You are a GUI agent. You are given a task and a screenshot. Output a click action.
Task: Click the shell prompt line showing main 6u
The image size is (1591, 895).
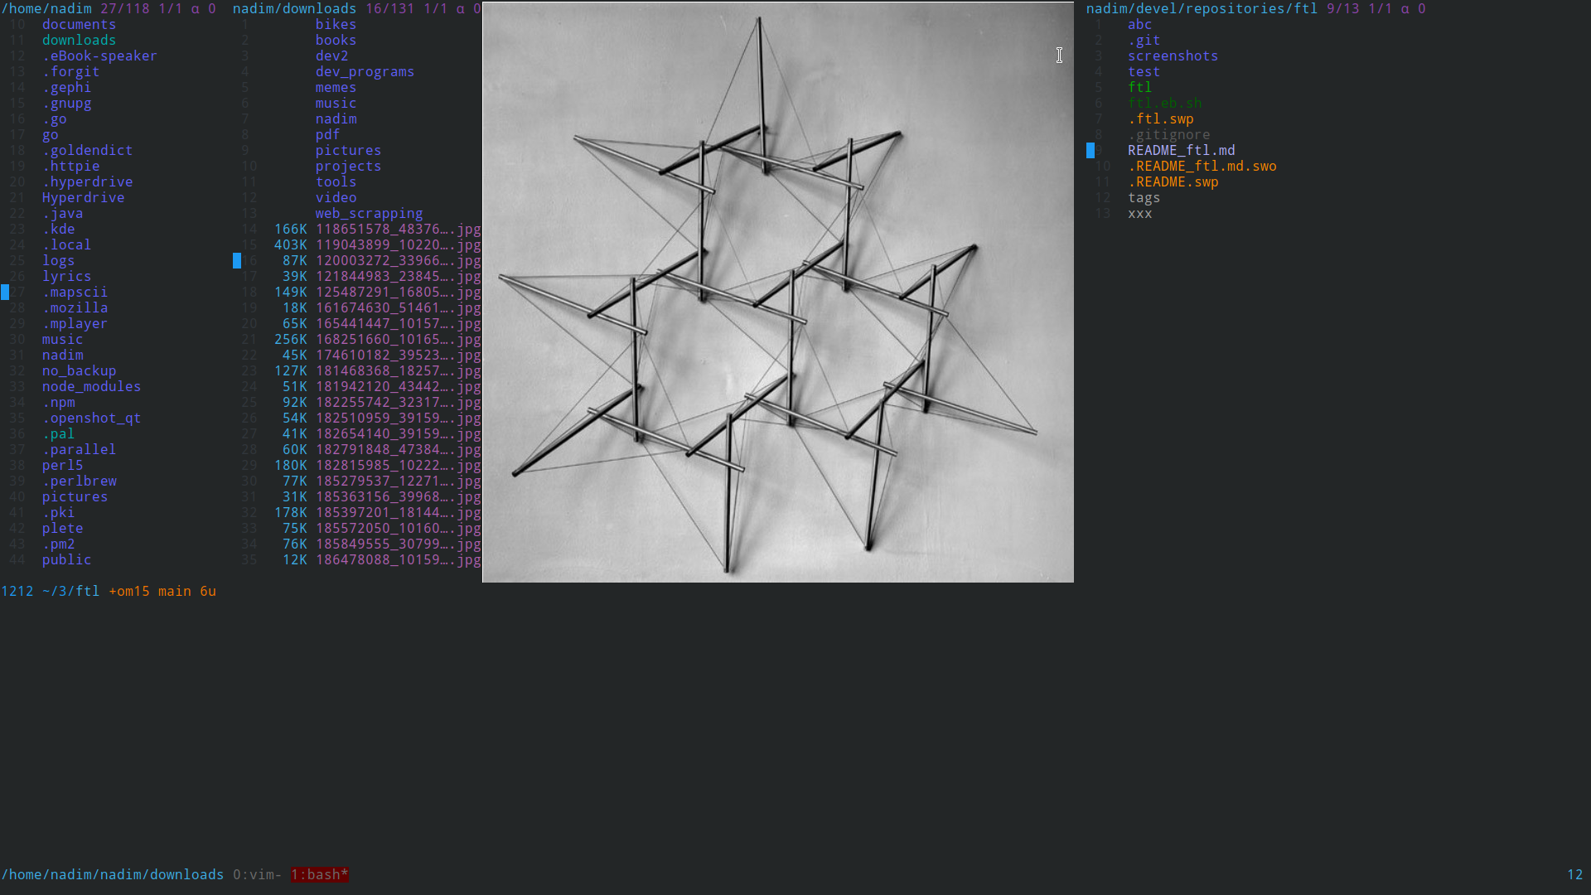(109, 591)
